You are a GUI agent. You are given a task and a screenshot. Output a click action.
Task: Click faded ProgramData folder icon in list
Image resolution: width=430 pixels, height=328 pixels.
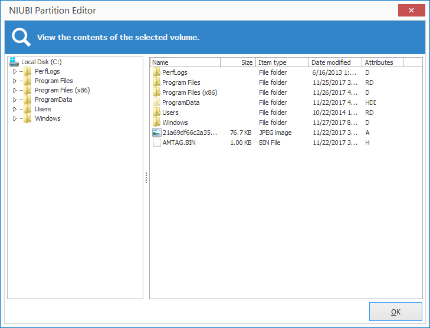[156, 102]
